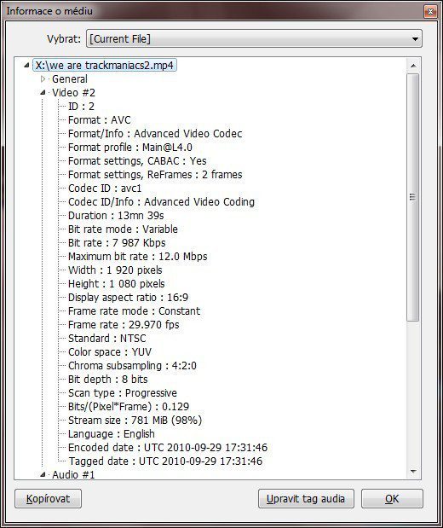Select the Frame rate : 29.970 fps row
This screenshot has height=528, width=443.
click(124, 325)
